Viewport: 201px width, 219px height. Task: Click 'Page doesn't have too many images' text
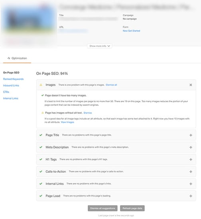[x=66, y=96]
